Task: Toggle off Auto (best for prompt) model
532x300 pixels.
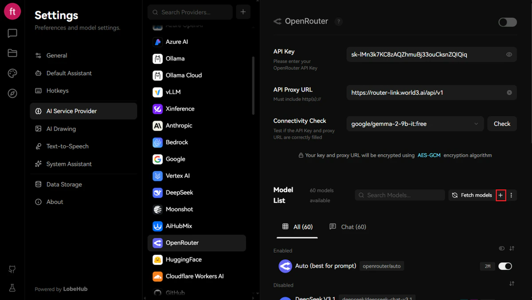Action: (x=505, y=266)
